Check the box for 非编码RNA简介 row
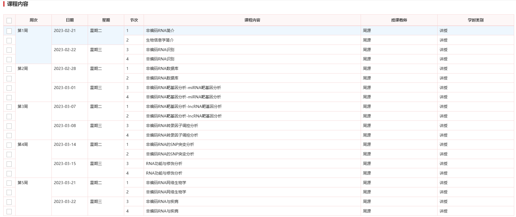 pos(9,31)
